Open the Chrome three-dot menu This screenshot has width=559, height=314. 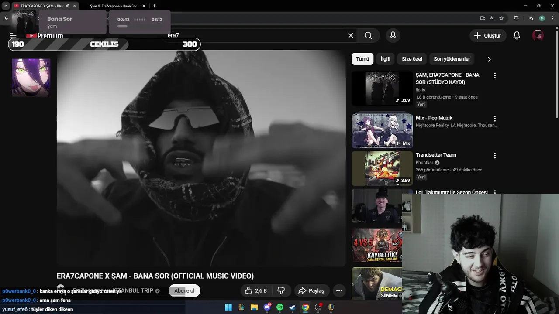pyautogui.click(x=552, y=18)
